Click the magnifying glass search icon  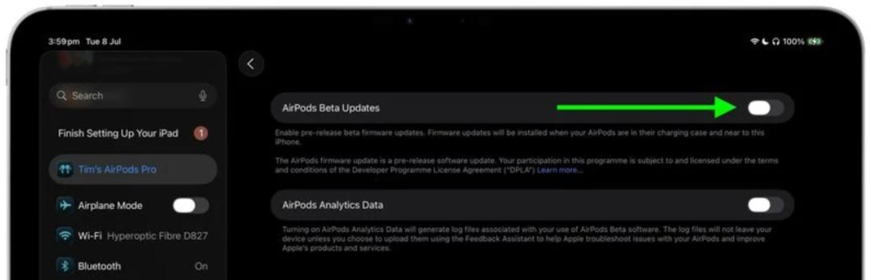(x=61, y=95)
